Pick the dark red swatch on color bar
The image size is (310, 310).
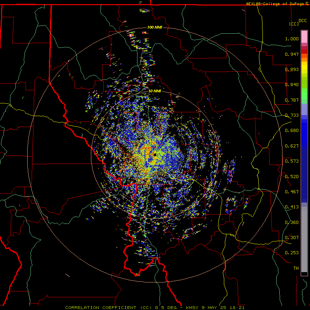pyautogui.click(x=304, y=51)
